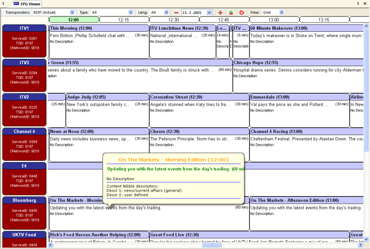Click the vertical scrollbar down arrow
The width and height of the screenshot is (370, 249).
[x=366, y=239]
